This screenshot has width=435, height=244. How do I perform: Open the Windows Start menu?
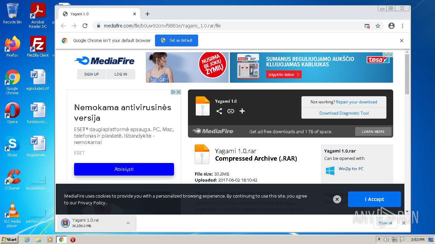(x=10, y=240)
